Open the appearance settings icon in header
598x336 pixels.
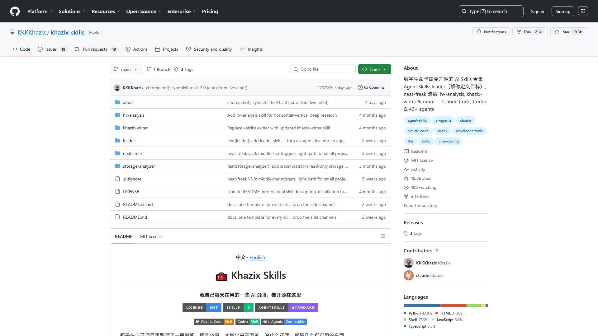[583, 11]
